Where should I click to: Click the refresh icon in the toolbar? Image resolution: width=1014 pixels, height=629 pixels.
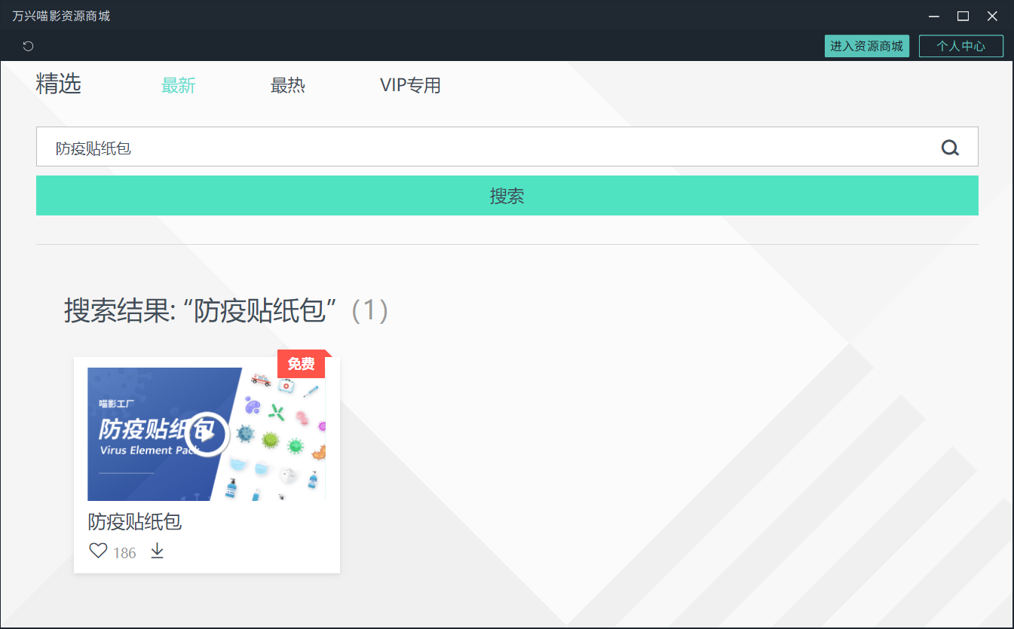pyautogui.click(x=28, y=46)
